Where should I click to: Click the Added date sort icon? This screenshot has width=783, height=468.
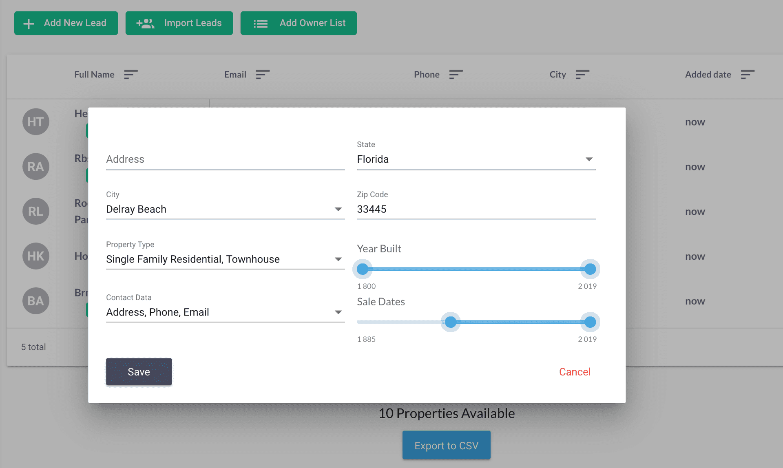(x=747, y=75)
